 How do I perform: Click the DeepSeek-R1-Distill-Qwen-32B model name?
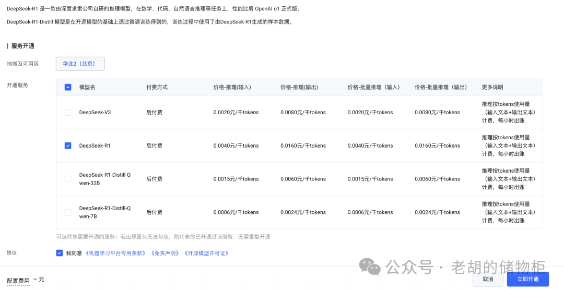click(104, 179)
